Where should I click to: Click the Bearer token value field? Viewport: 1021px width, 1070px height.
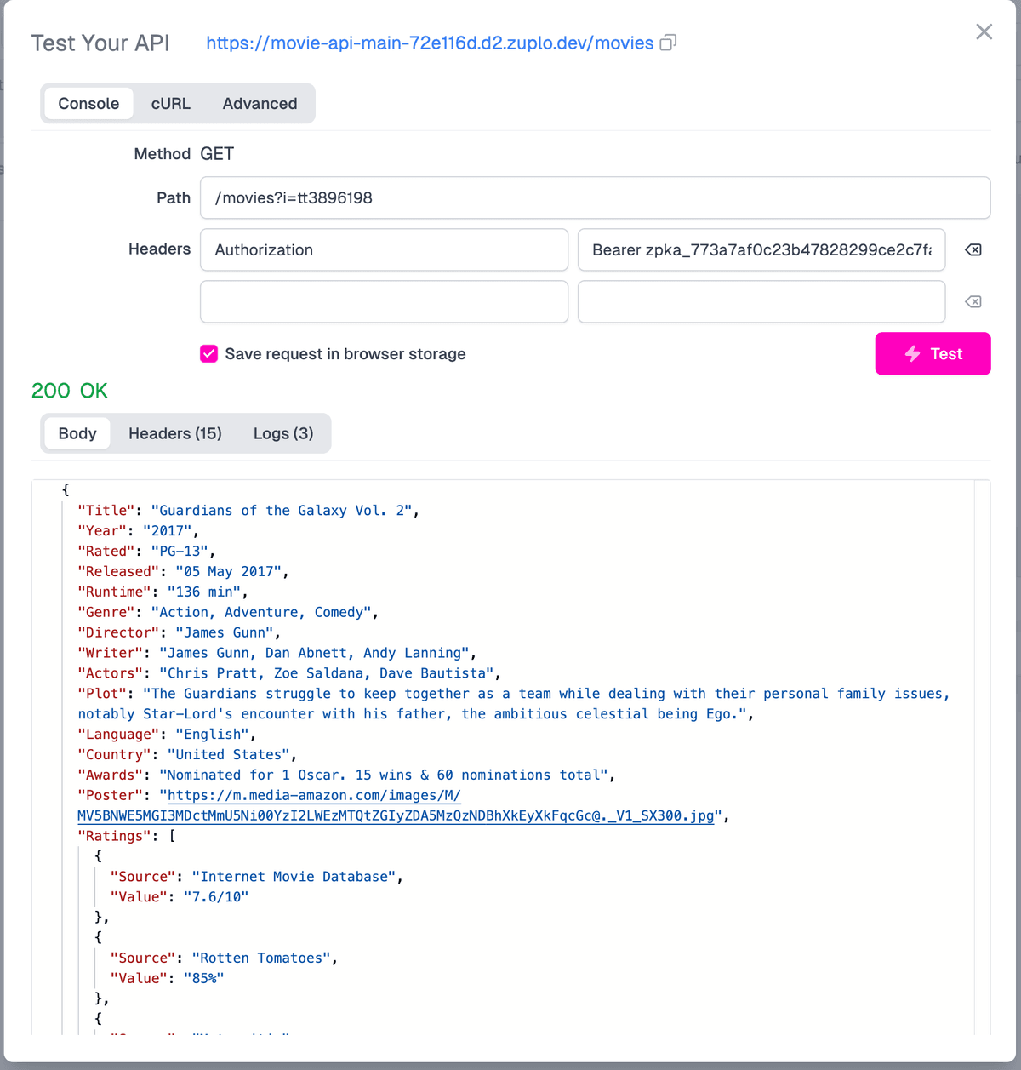click(x=761, y=249)
